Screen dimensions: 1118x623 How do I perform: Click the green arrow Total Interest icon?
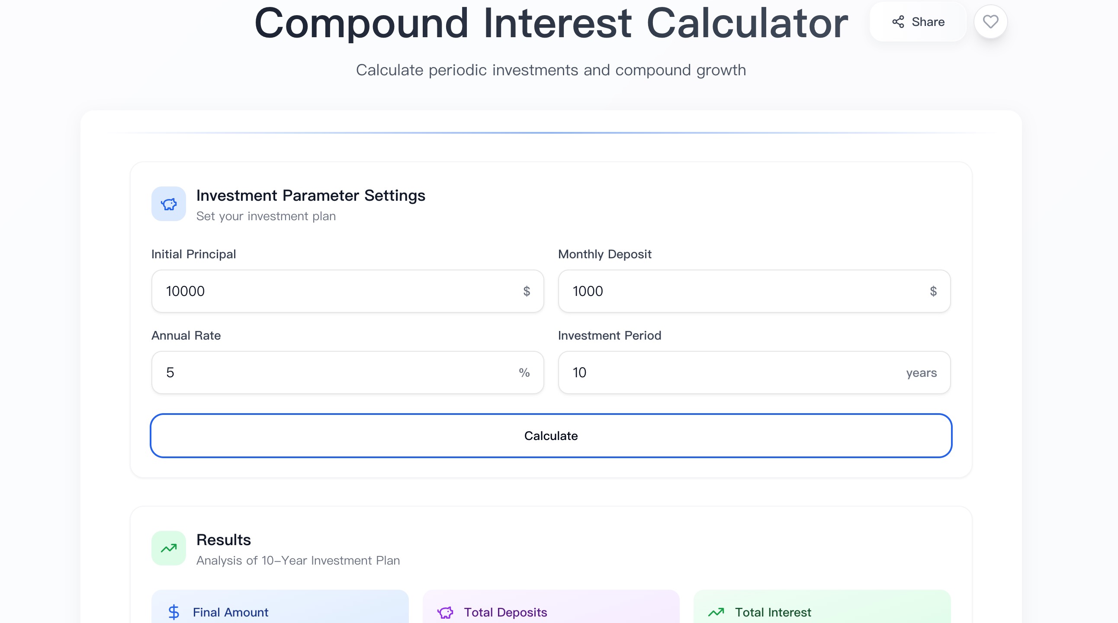tap(716, 612)
